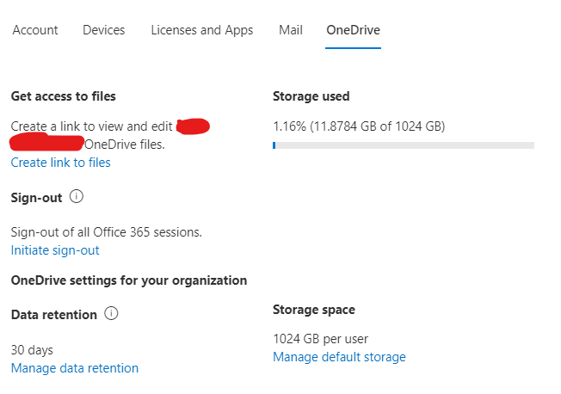
Task: Click the 1024 GB per user text
Action: tap(320, 339)
